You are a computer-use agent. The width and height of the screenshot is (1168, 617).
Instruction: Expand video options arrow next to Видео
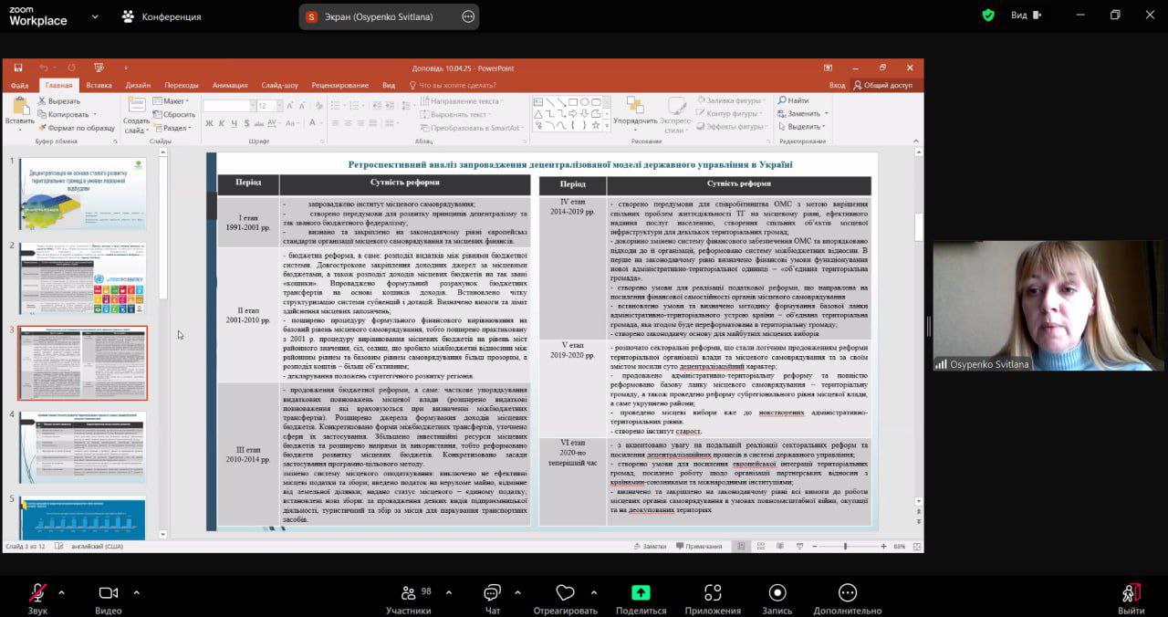(x=136, y=592)
